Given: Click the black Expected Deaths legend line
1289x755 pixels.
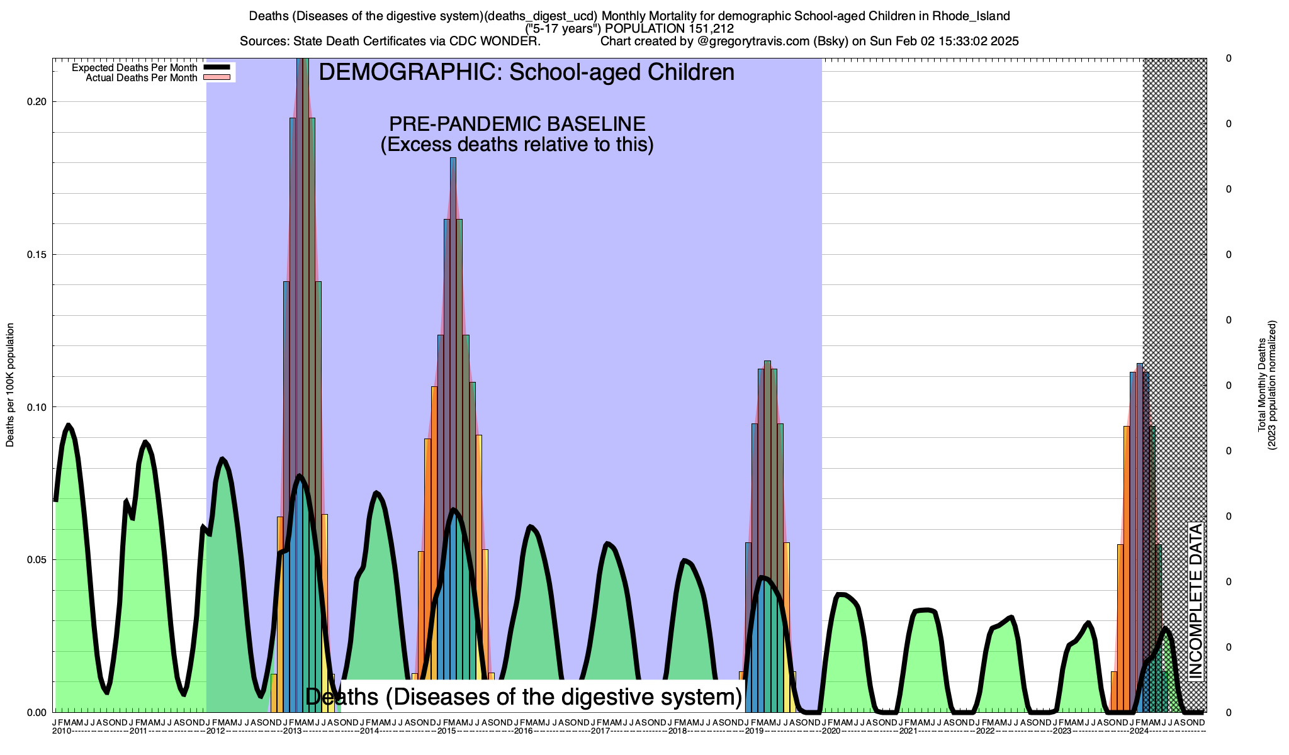Looking at the screenshot, I should [217, 67].
